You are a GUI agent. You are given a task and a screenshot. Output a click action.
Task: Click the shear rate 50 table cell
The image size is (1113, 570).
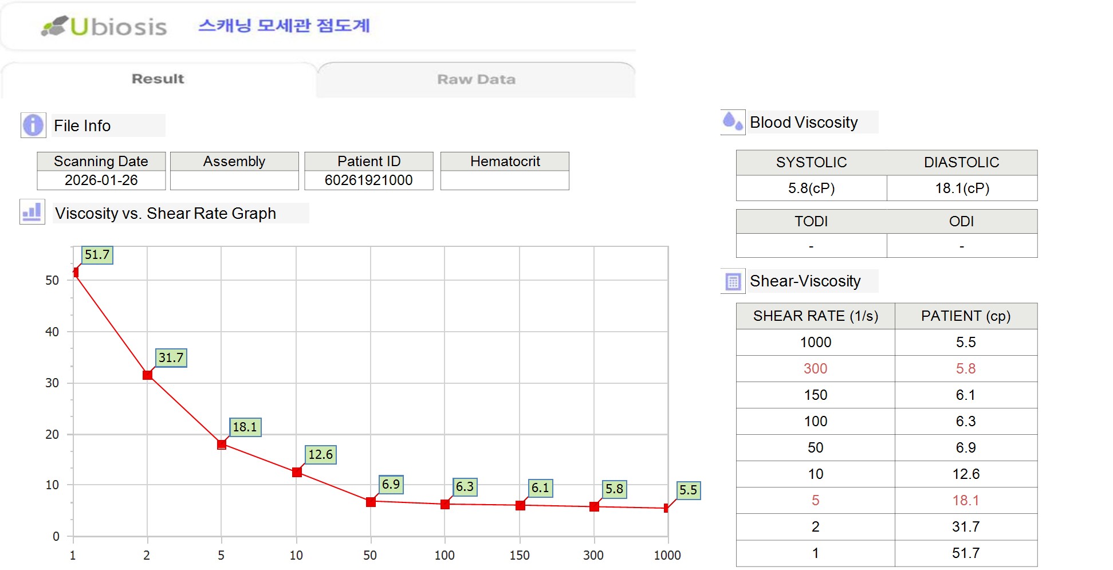coord(816,448)
